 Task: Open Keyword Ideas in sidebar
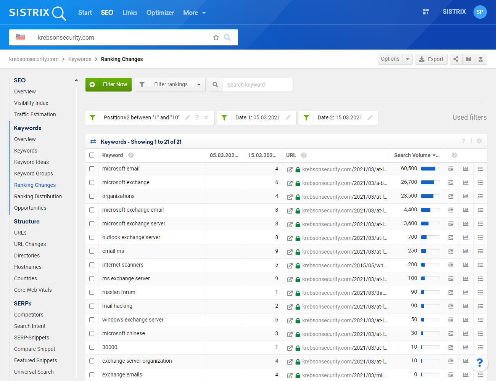point(31,162)
